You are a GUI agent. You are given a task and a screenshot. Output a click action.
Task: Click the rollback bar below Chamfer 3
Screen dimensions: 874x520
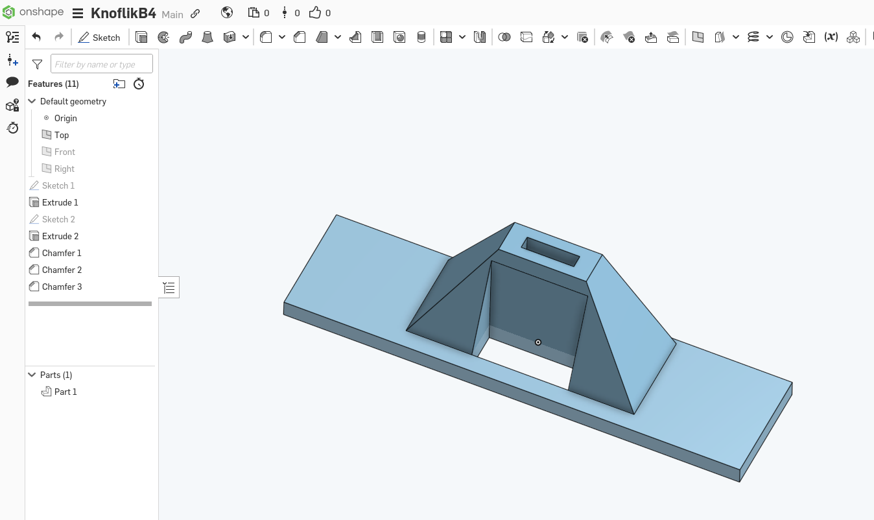click(90, 303)
